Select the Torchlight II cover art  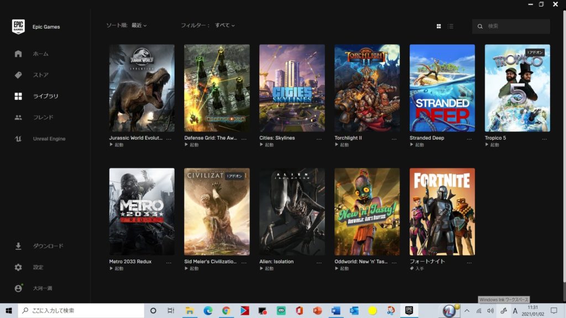click(367, 88)
